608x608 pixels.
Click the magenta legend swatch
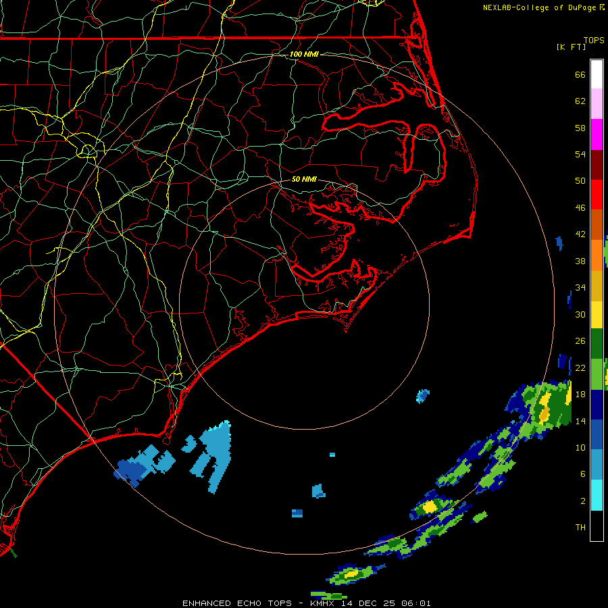click(597, 134)
